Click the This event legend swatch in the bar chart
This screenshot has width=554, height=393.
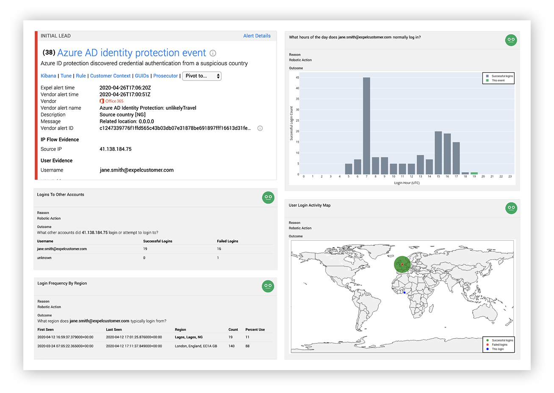tap(488, 81)
